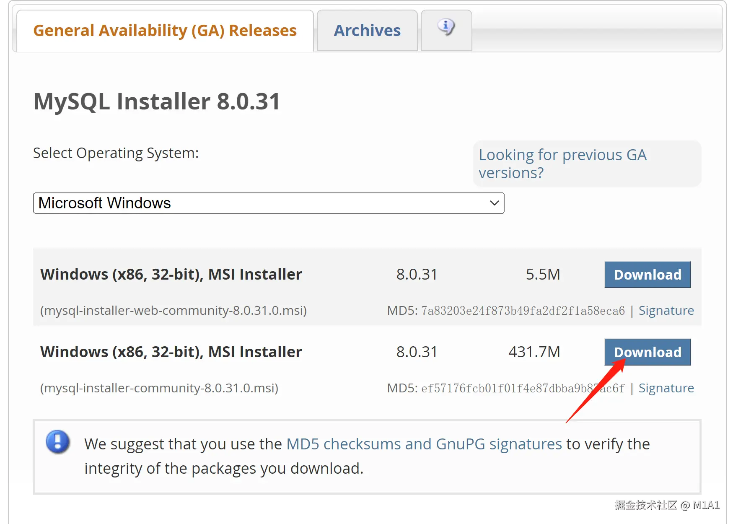Click the mysql-installer-web-community-8.0.31.0.msi filename
This screenshot has height=524, width=733.
(x=174, y=311)
